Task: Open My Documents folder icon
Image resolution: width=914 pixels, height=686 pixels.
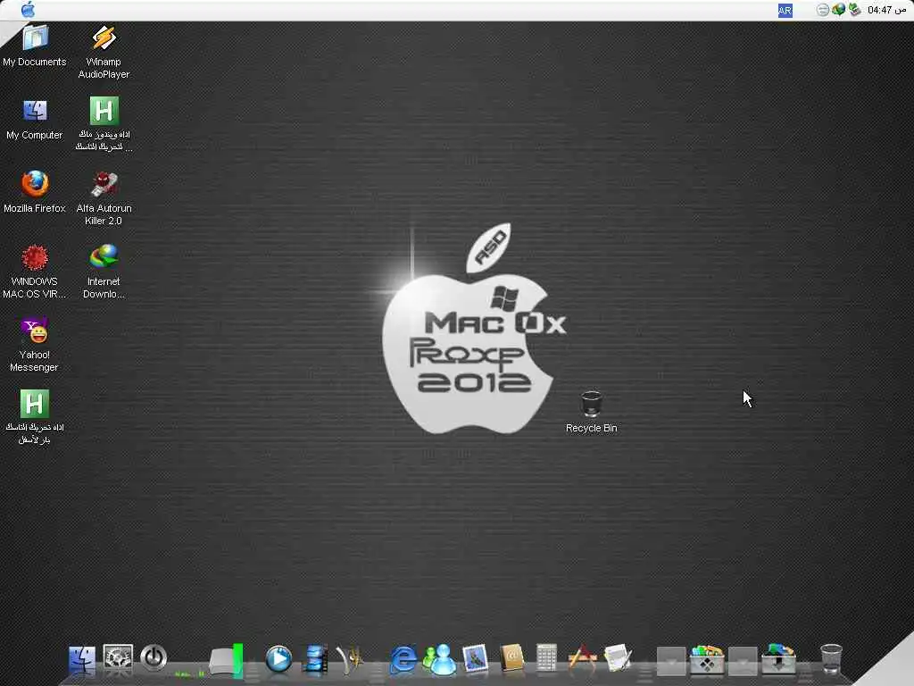Action: 35,38
